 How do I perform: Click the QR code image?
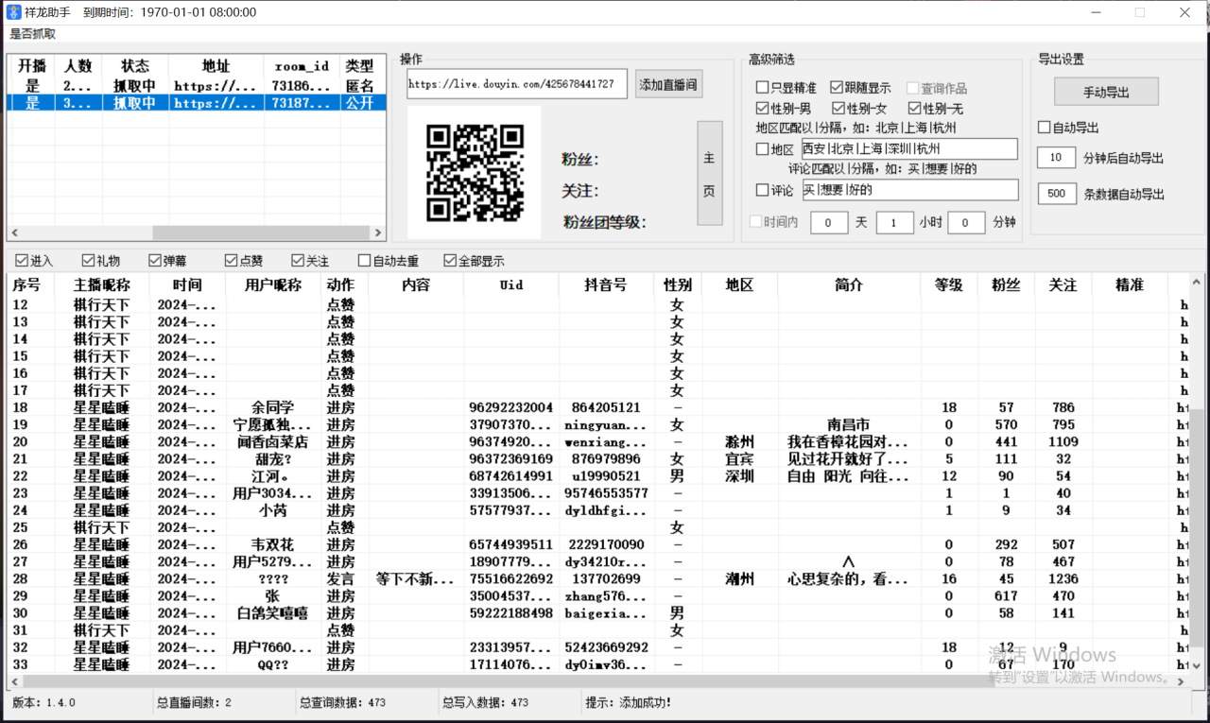coord(475,173)
